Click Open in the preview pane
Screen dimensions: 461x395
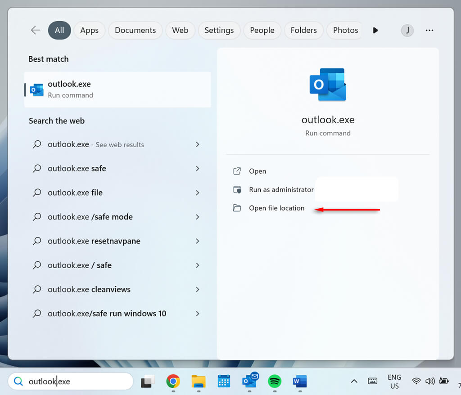[x=257, y=171]
